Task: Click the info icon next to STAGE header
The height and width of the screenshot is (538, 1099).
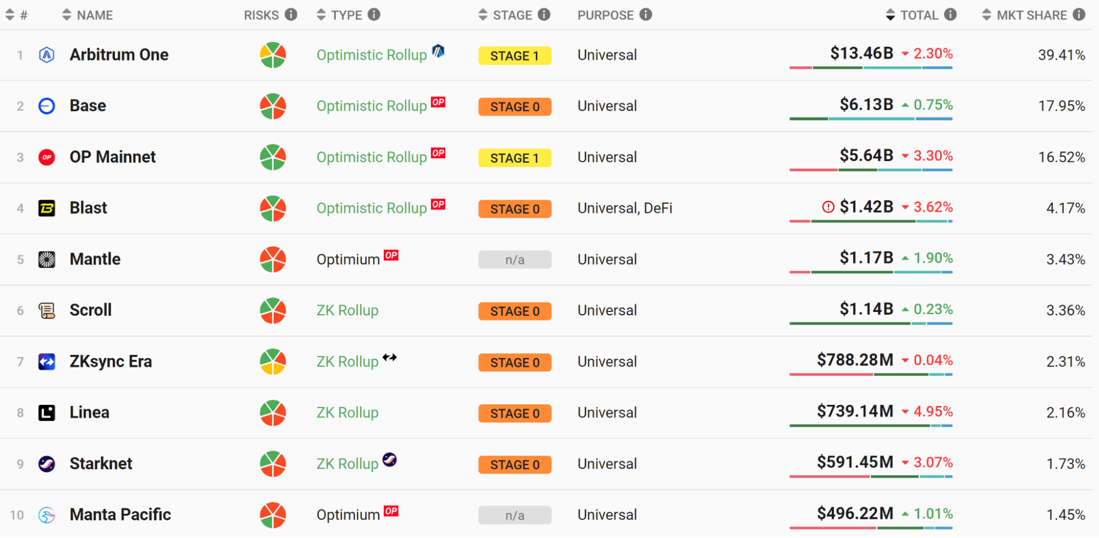Action: pos(544,14)
